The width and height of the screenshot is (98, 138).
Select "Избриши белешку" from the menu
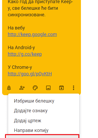44,101
